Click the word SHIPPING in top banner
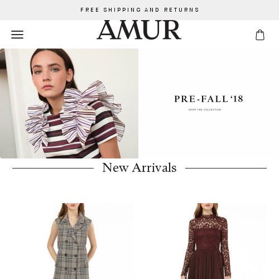 pyautogui.click(x=122, y=9)
